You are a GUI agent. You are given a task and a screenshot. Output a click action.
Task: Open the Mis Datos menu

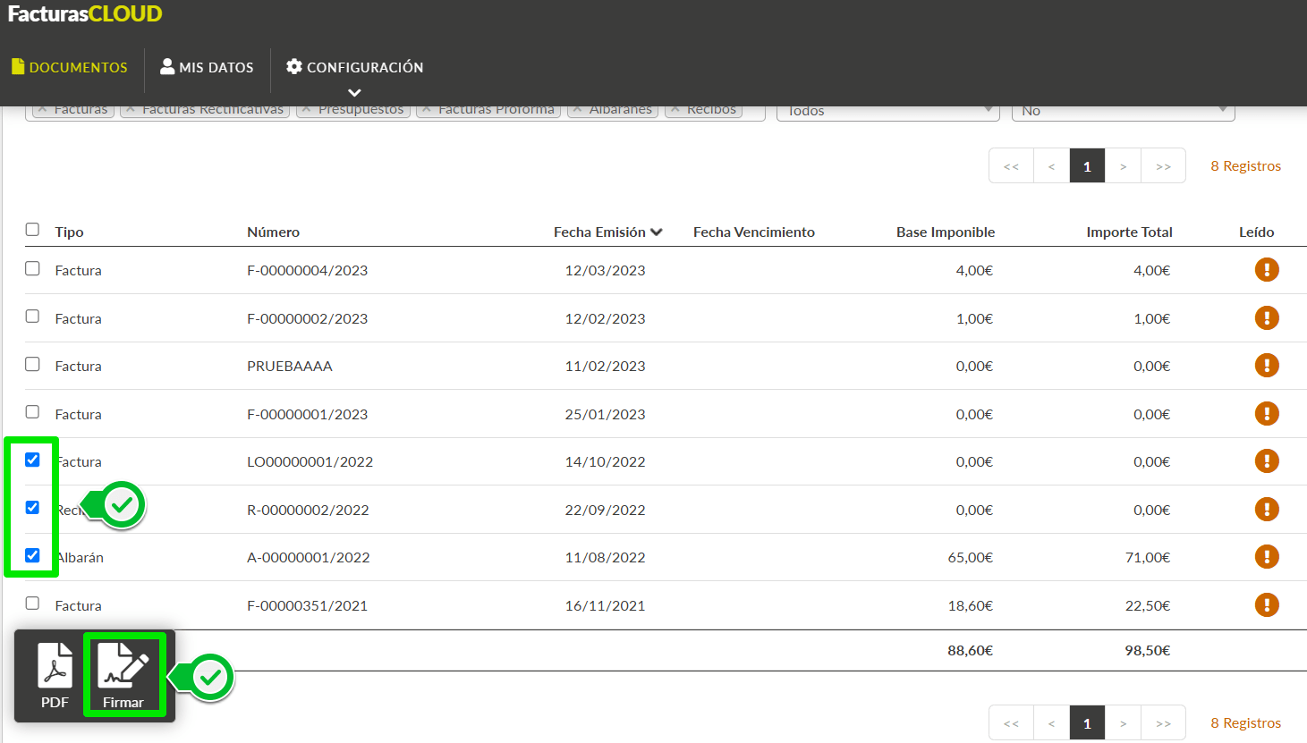coord(207,67)
